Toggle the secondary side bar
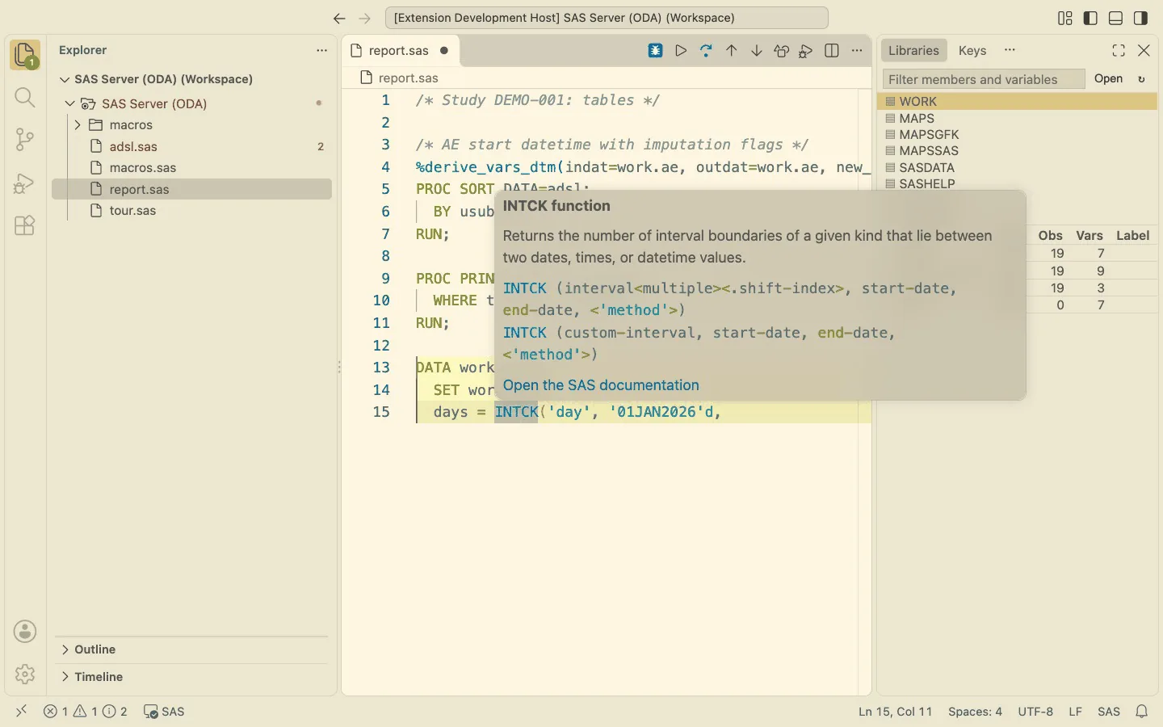Image resolution: width=1163 pixels, height=727 pixels. 1141,18
